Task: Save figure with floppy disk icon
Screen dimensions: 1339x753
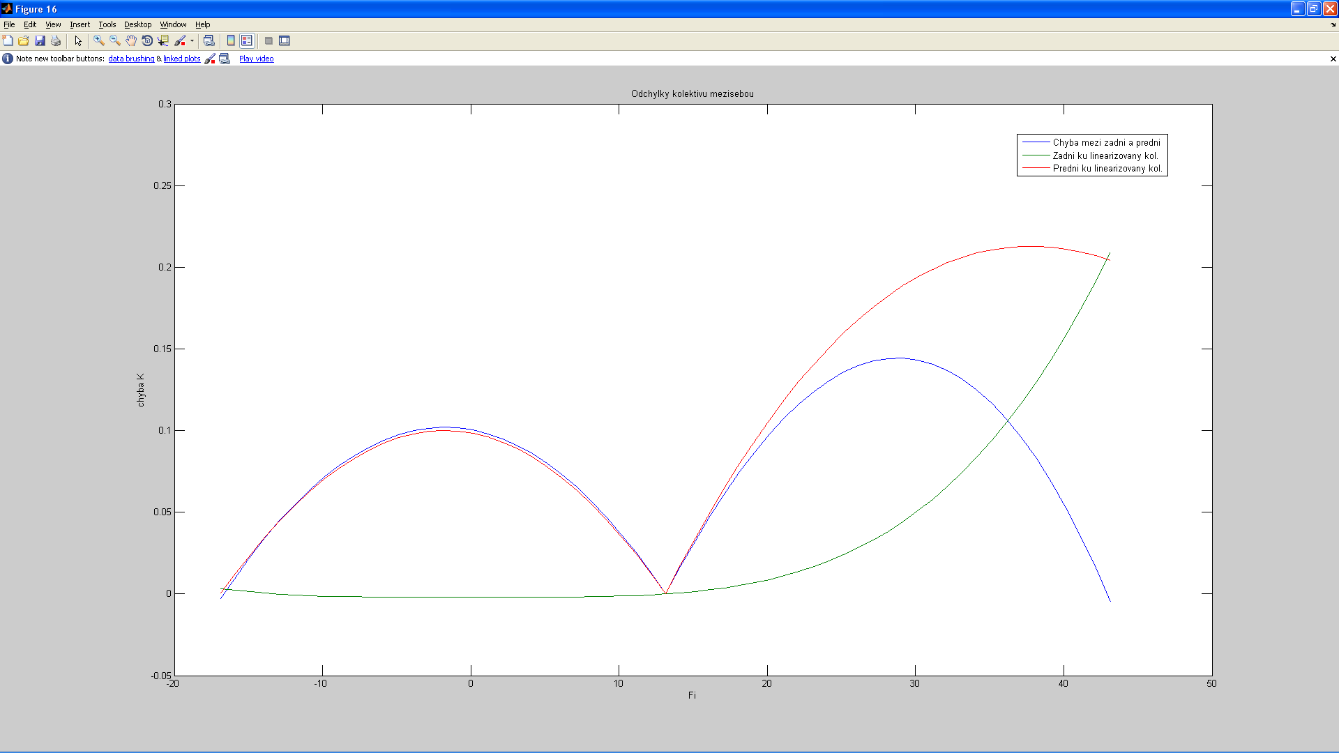Action: pos(40,40)
